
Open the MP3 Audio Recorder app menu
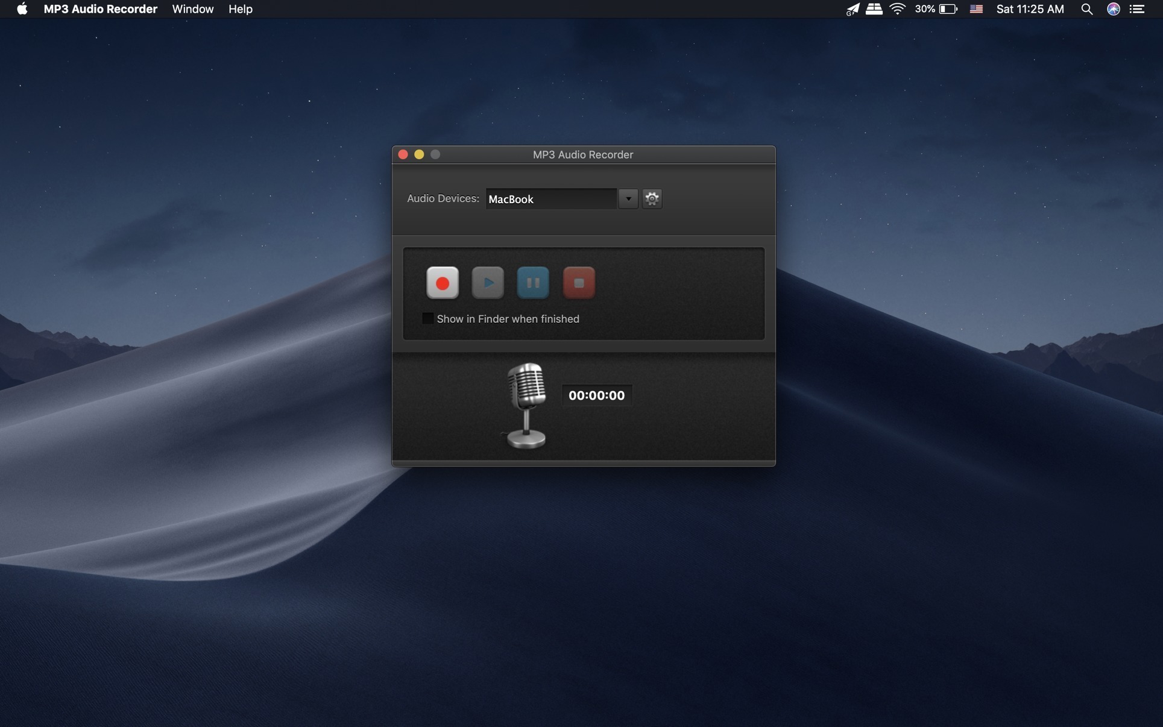(100, 9)
